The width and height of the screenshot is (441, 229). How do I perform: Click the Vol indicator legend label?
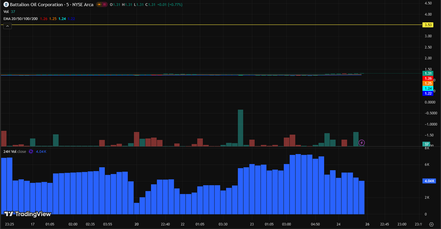pyautogui.click(x=6, y=11)
